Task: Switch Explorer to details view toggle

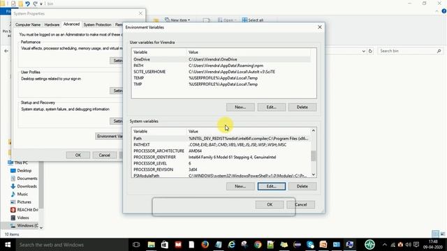Action: (435, 234)
